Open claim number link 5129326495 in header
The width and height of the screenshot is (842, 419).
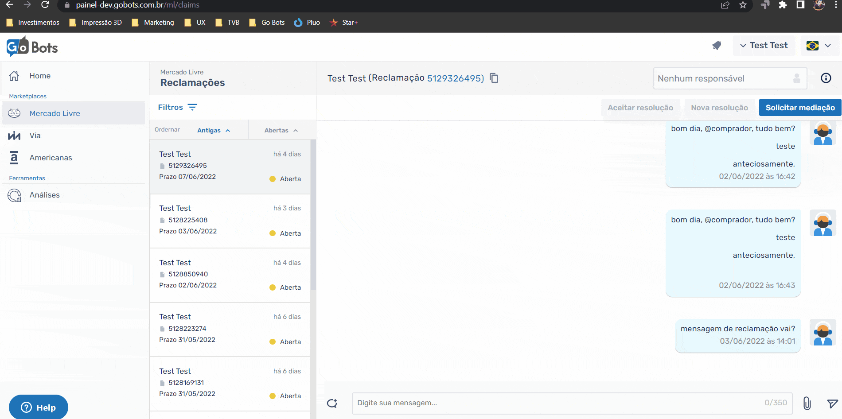[x=455, y=78]
